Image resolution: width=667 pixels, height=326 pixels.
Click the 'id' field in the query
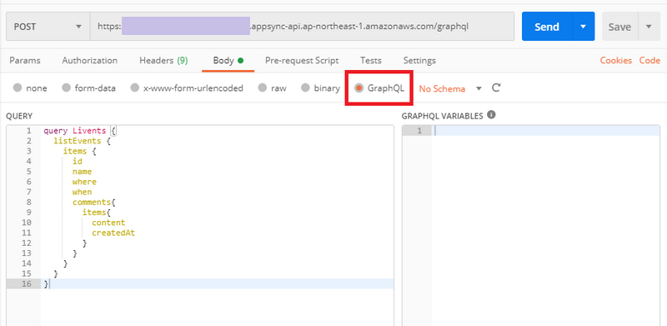[x=78, y=161]
